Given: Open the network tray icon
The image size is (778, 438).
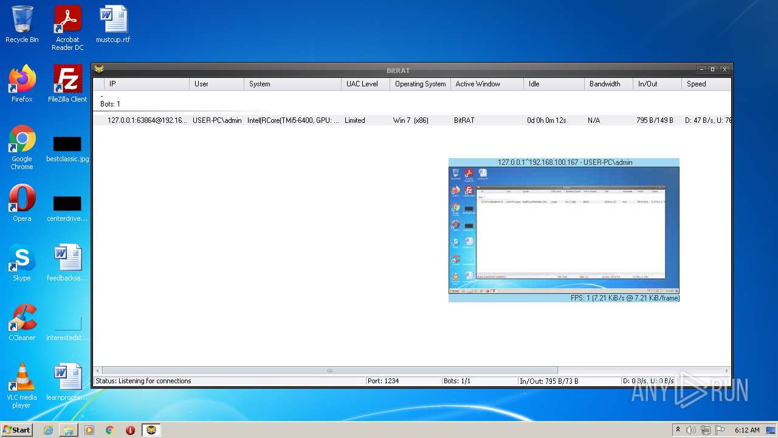Looking at the screenshot, I should 706,430.
